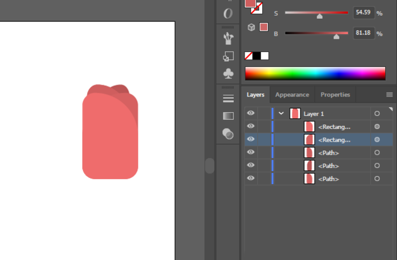This screenshot has width=397, height=260.
Task: Select the highlighted <Rectang...> row name
Action: (x=334, y=140)
